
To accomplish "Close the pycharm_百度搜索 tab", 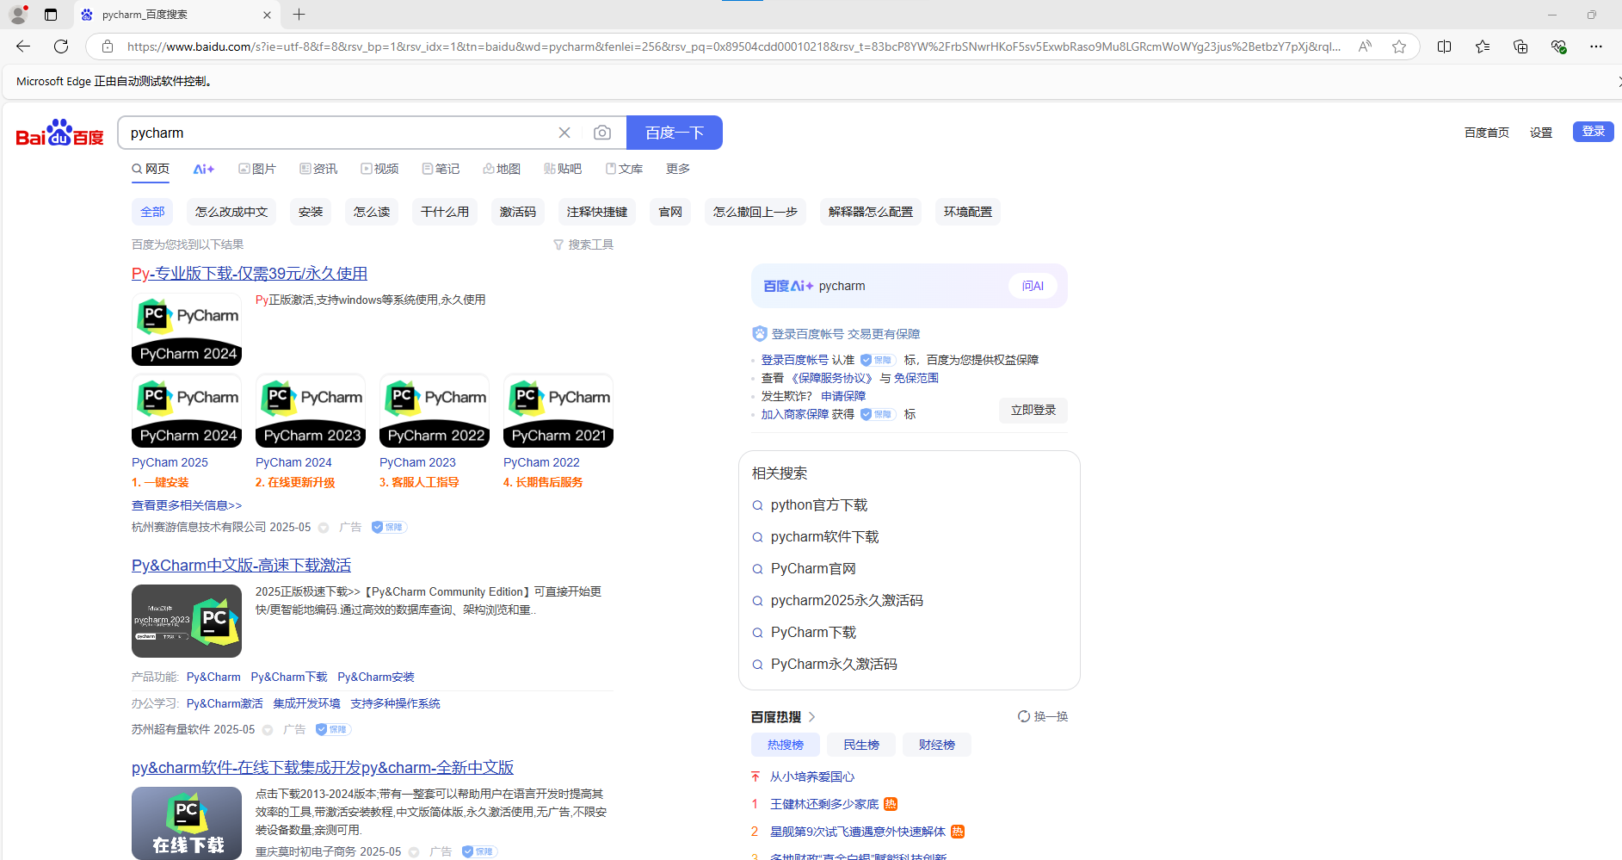I will (x=267, y=15).
